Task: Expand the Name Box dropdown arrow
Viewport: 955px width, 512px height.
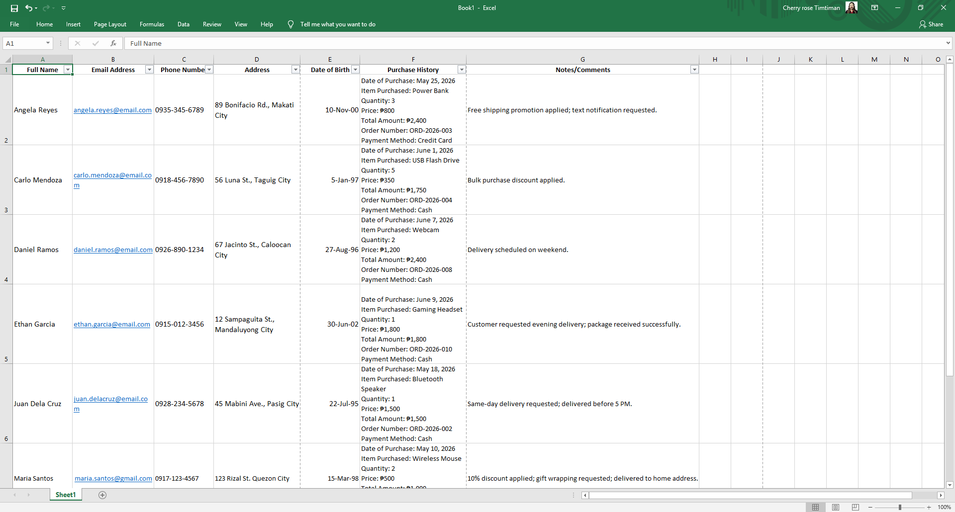Action: coord(48,43)
